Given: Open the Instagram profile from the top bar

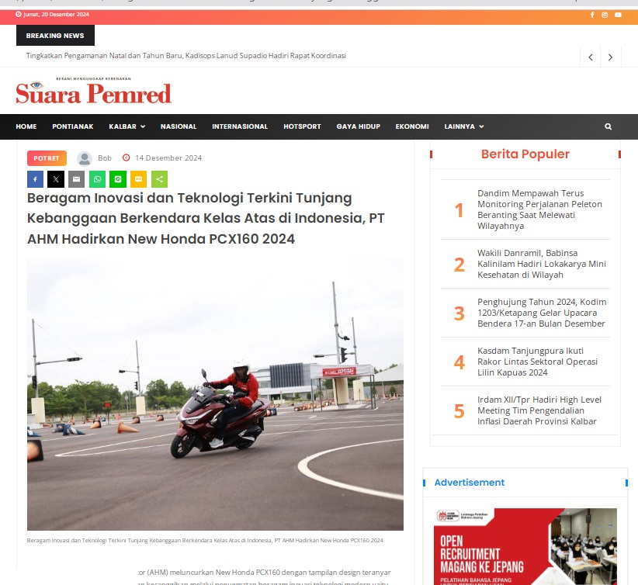Looking at the screenshot, I should click(605, 15).
